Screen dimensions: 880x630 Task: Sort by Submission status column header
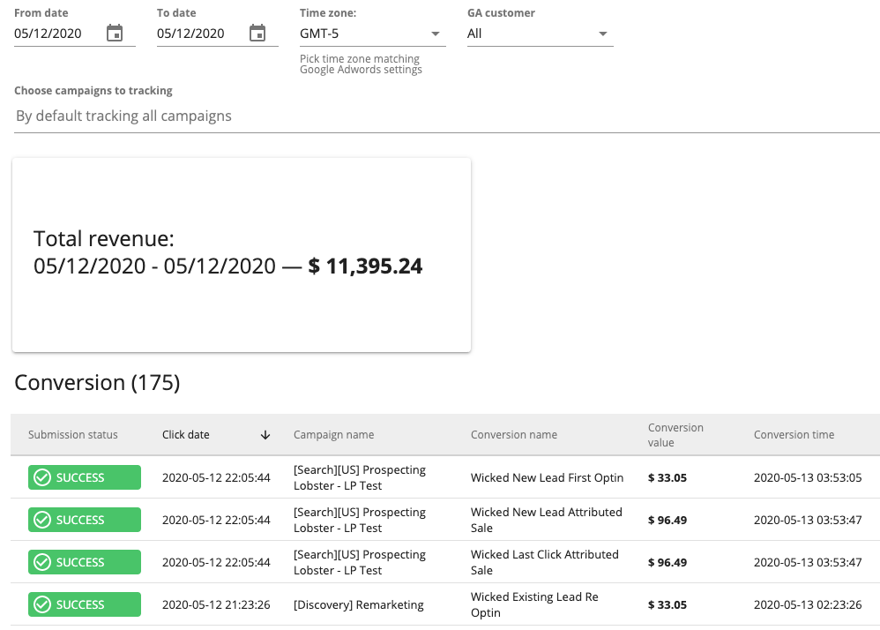point(72,435)
